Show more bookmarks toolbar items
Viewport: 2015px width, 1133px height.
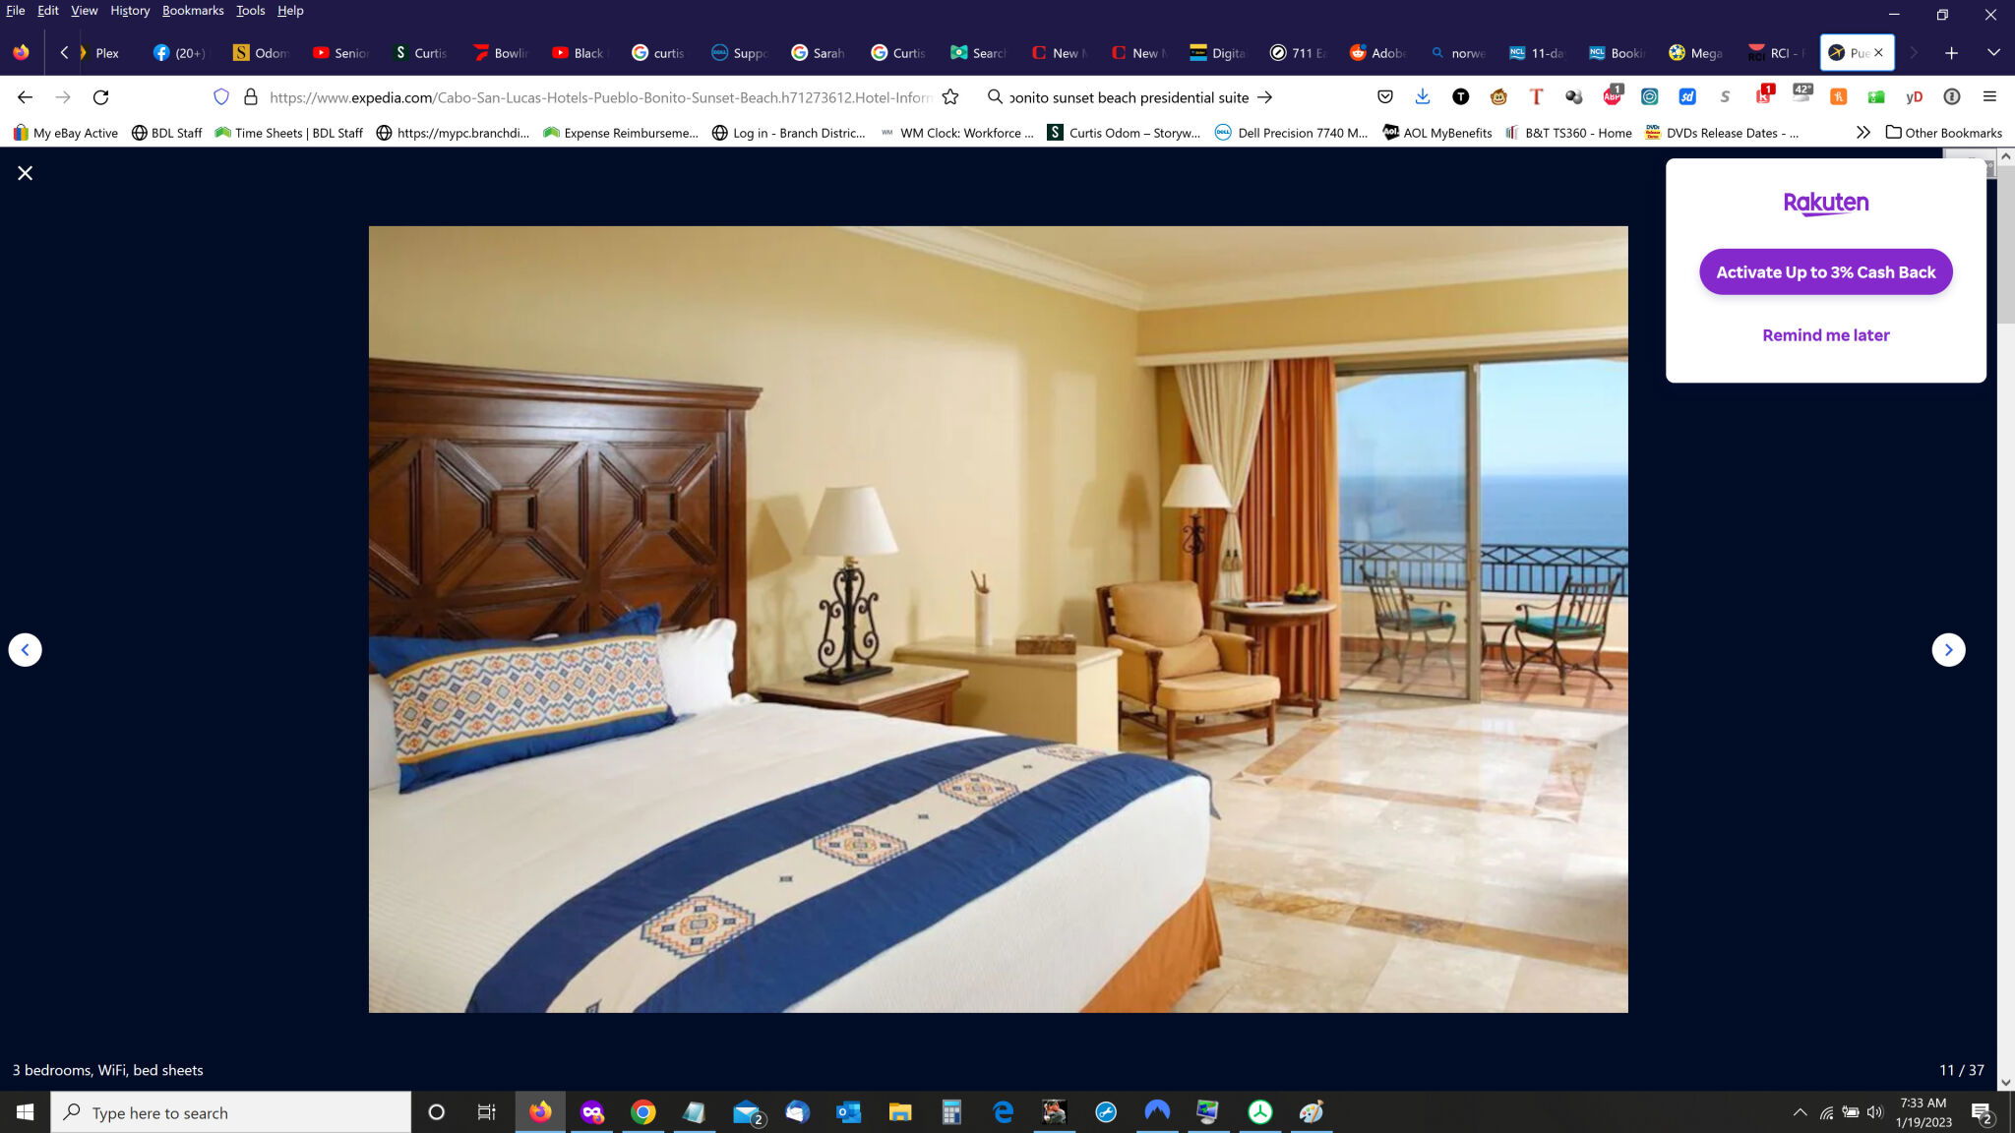coord(1862,133)
